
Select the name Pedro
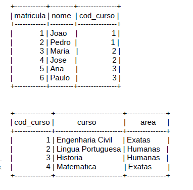(60, 42)
